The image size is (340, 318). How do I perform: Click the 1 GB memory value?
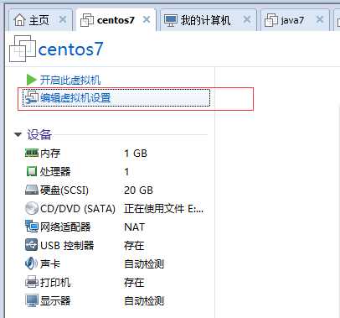[136, 154]
